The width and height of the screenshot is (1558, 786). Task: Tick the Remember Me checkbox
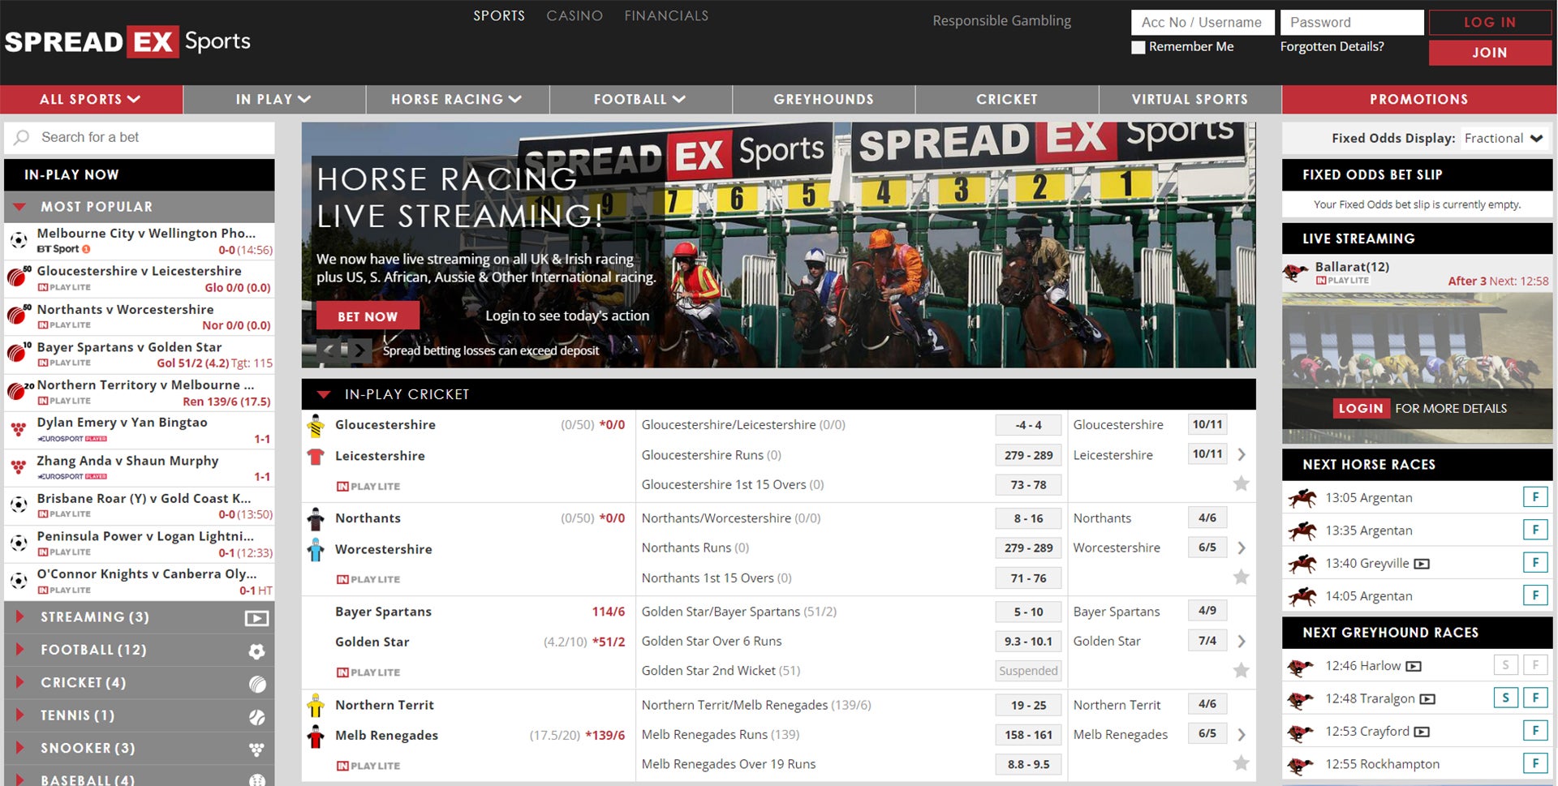coord(1138,47)
